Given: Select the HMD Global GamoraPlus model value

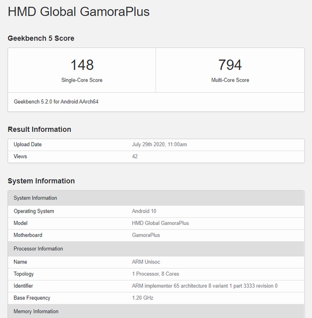Looking at the screenshot, I should [161, 223].
